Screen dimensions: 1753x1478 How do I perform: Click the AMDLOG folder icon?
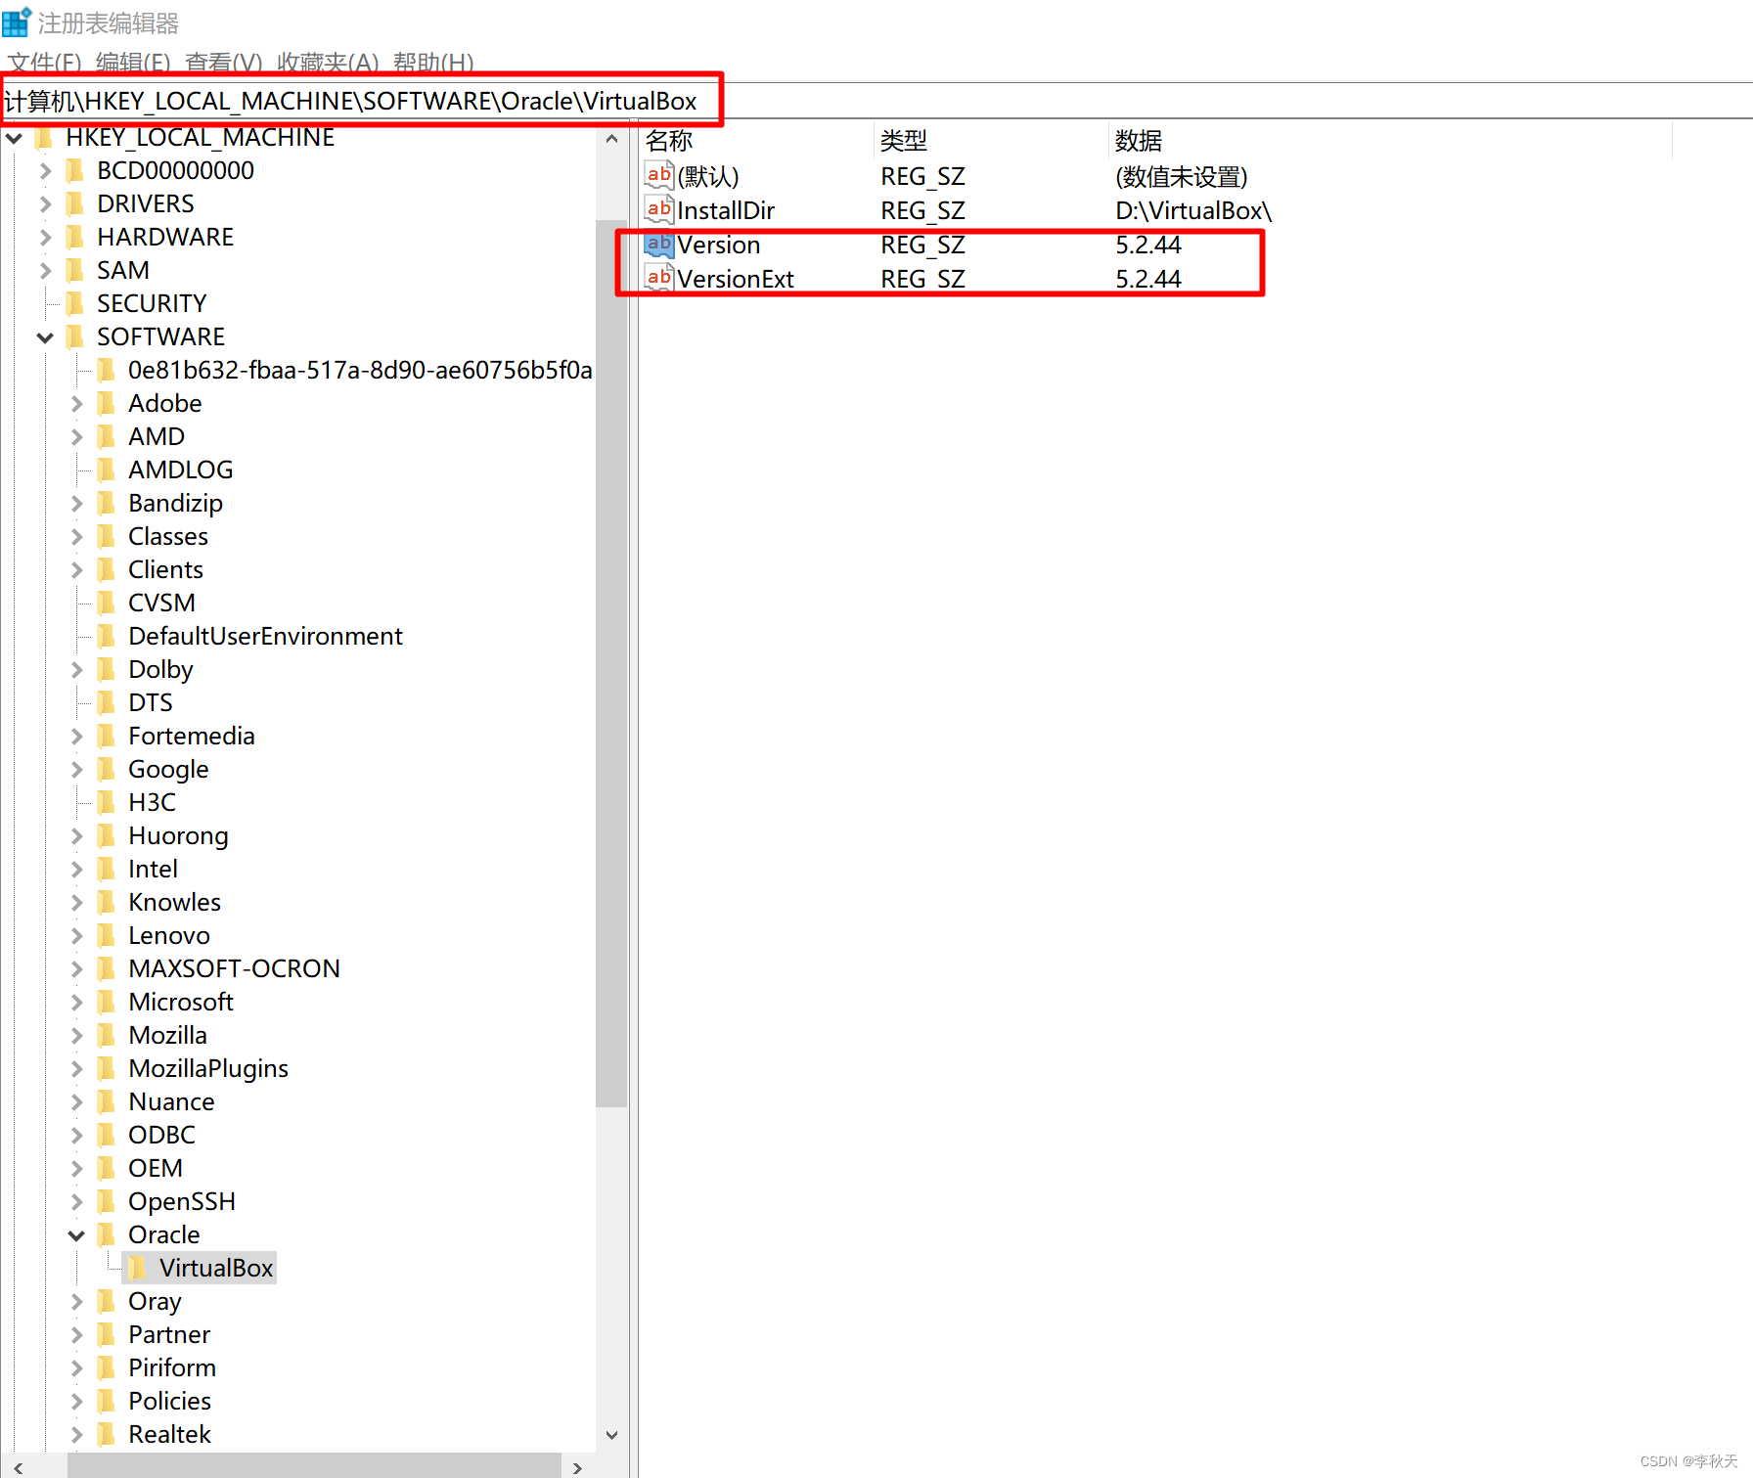pyautogui.click(x=107, y=470)
